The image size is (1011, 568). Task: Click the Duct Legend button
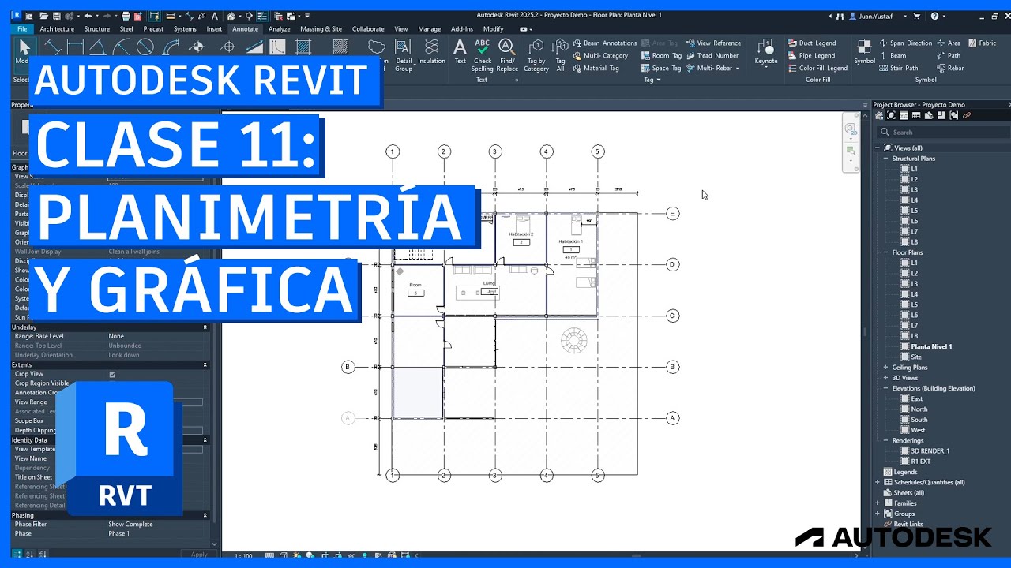pos(812,43)
